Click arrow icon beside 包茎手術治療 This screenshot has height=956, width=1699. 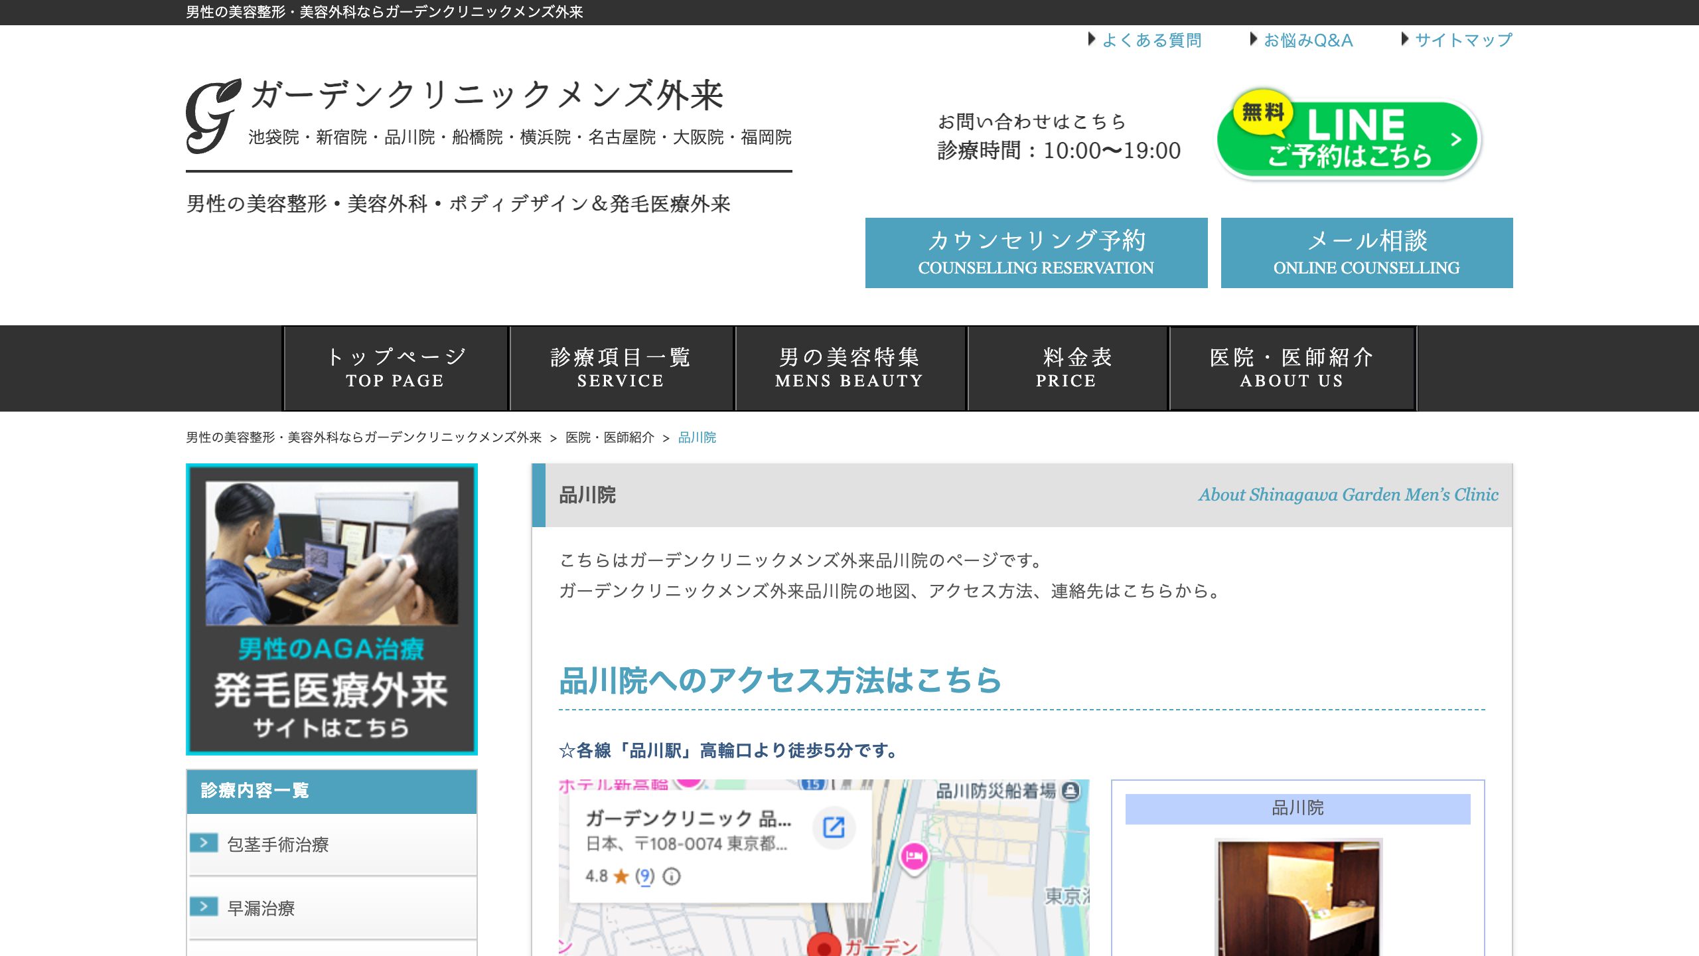204,843
